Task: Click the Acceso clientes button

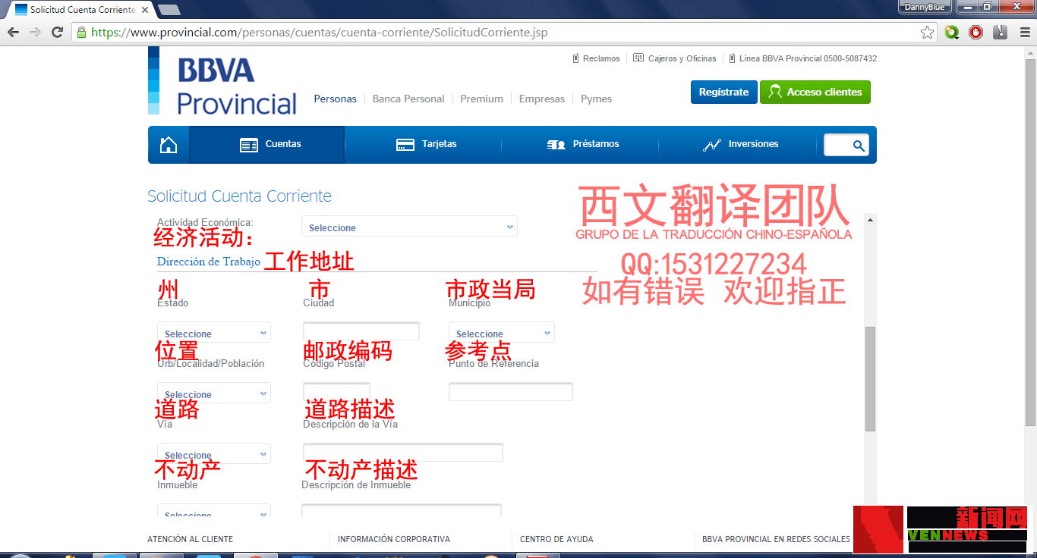Action: coord(815,92)
